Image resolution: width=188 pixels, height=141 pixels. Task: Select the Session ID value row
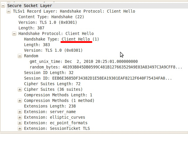[x=98, y=78]
